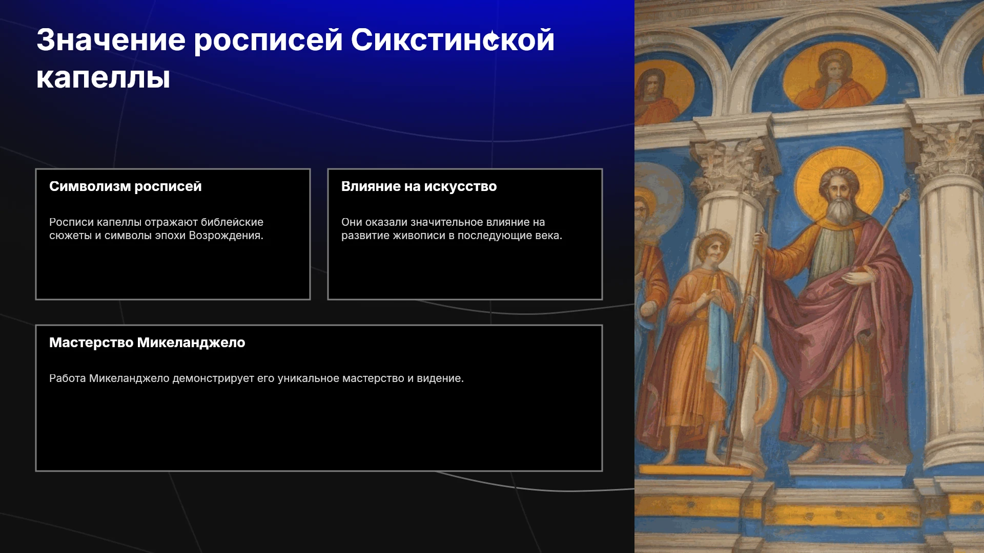984x553 pixels.
Task: Click the text 'Росписи капеллы отражают библейские сюжеты'
Action: [156, 229]
